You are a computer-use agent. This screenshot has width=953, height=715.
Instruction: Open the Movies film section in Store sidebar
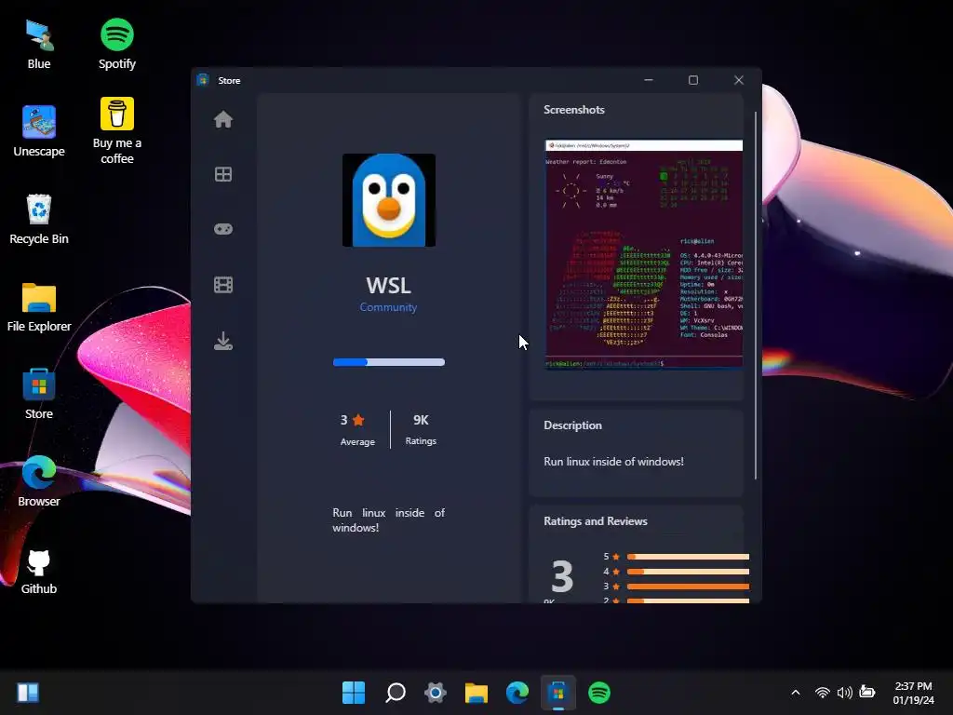coord(223,285)
